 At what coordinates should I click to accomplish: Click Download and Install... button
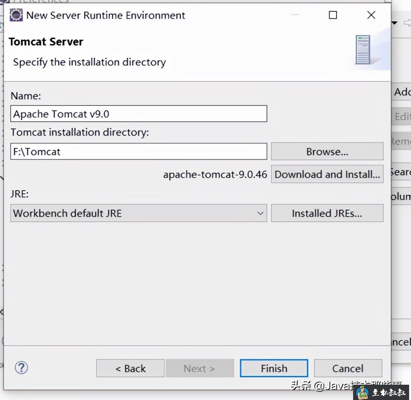(x=327, y=174)
